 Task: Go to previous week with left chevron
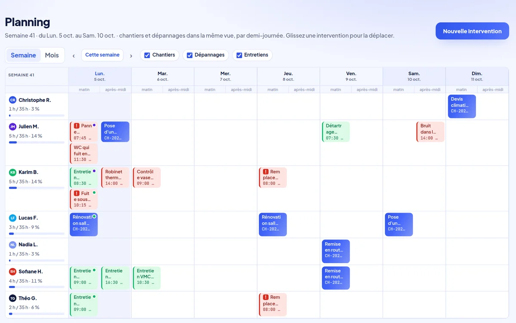(74, 56)
